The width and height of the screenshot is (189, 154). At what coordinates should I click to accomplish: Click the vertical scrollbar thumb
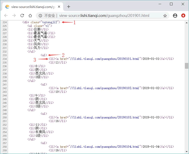click(187, 66)
